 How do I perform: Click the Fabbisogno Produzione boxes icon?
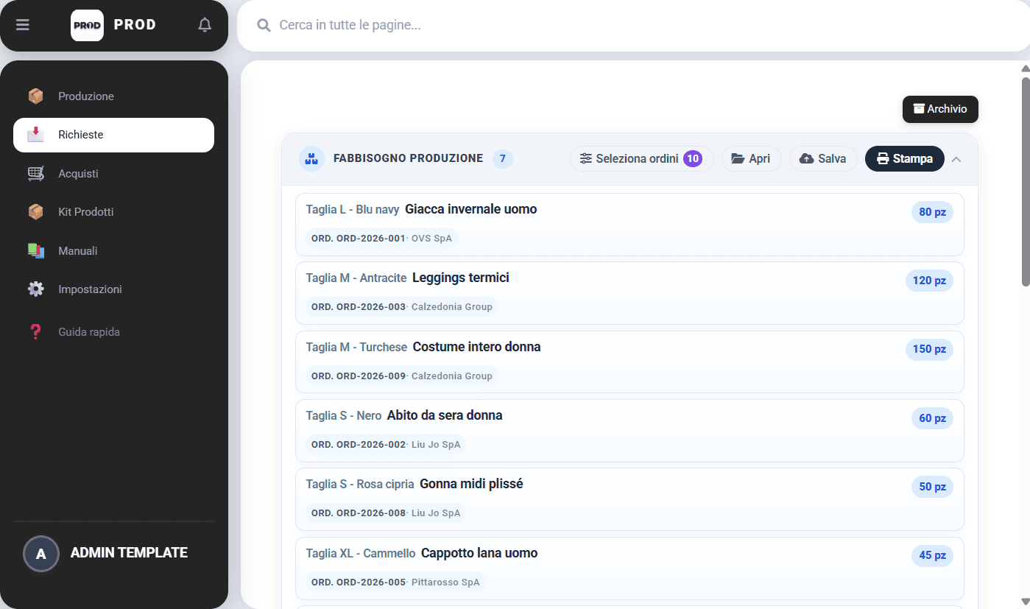312,158
